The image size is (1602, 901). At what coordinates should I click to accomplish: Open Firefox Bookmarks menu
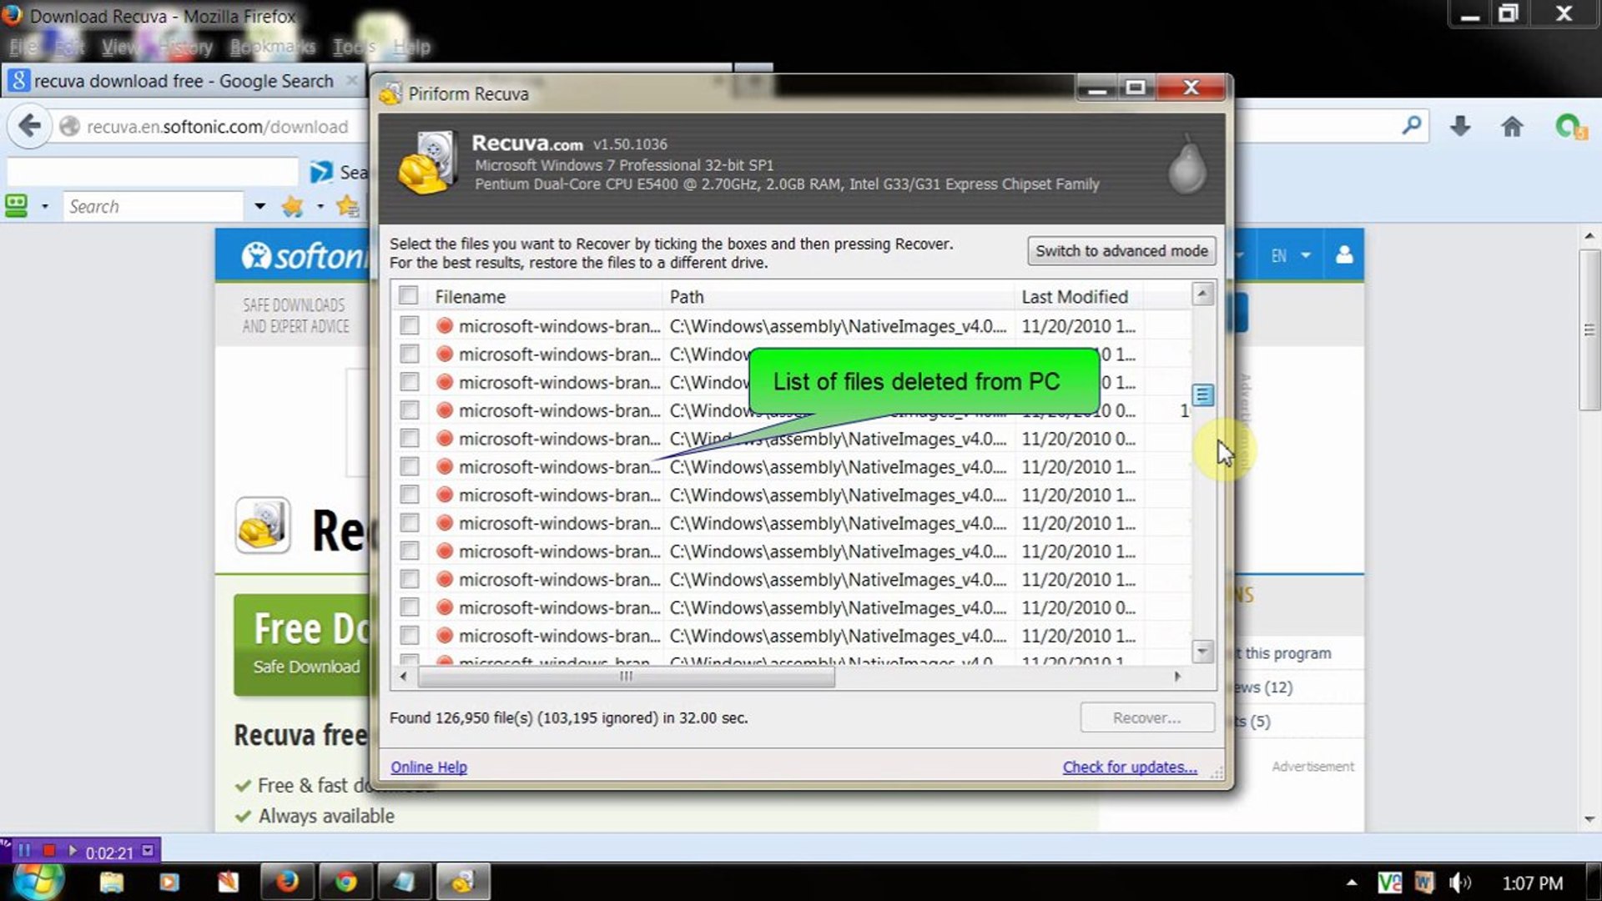[x=273, y=47]
